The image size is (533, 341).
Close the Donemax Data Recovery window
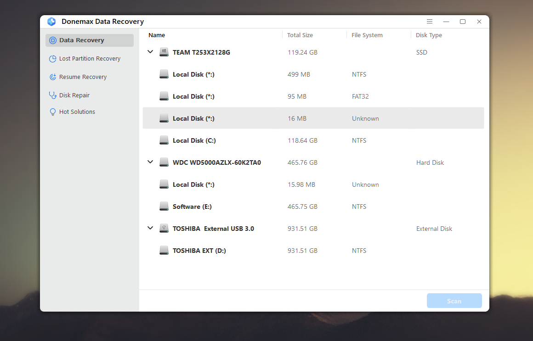point(479,22)
